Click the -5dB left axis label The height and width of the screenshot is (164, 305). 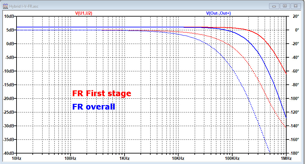[10, 58]
